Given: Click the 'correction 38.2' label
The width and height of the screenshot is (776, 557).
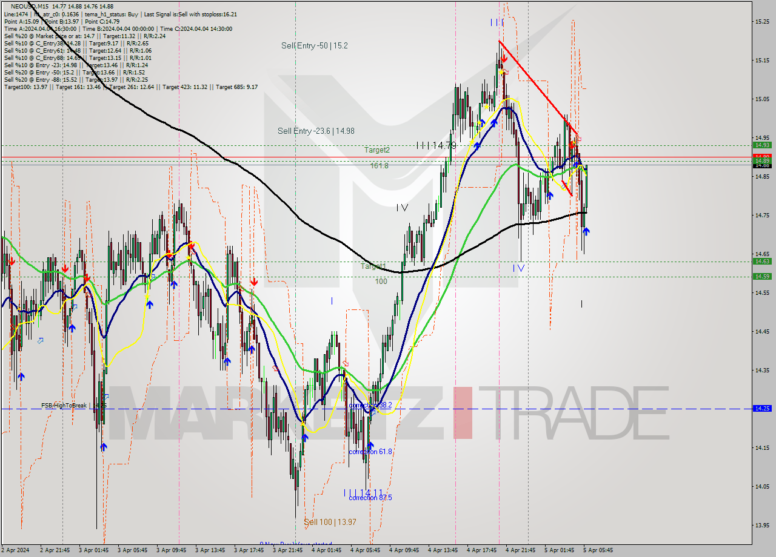Looking at the screenshot, I should (x=370, y=404).
